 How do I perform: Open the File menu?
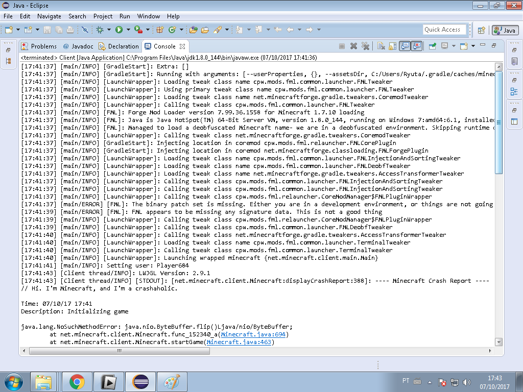(8, 16)
